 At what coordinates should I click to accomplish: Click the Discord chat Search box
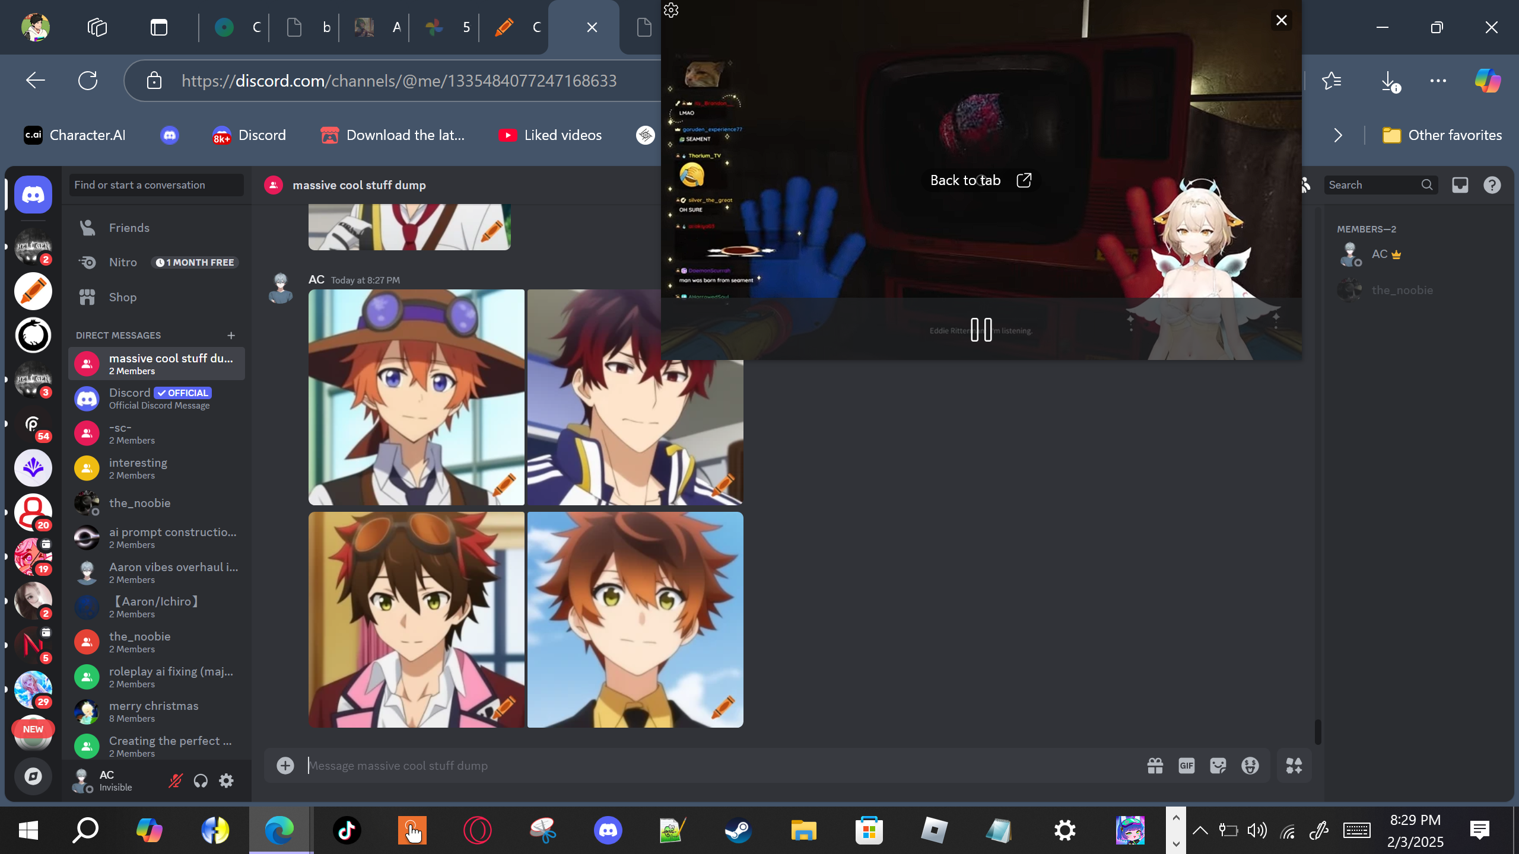pos(1381,185)
